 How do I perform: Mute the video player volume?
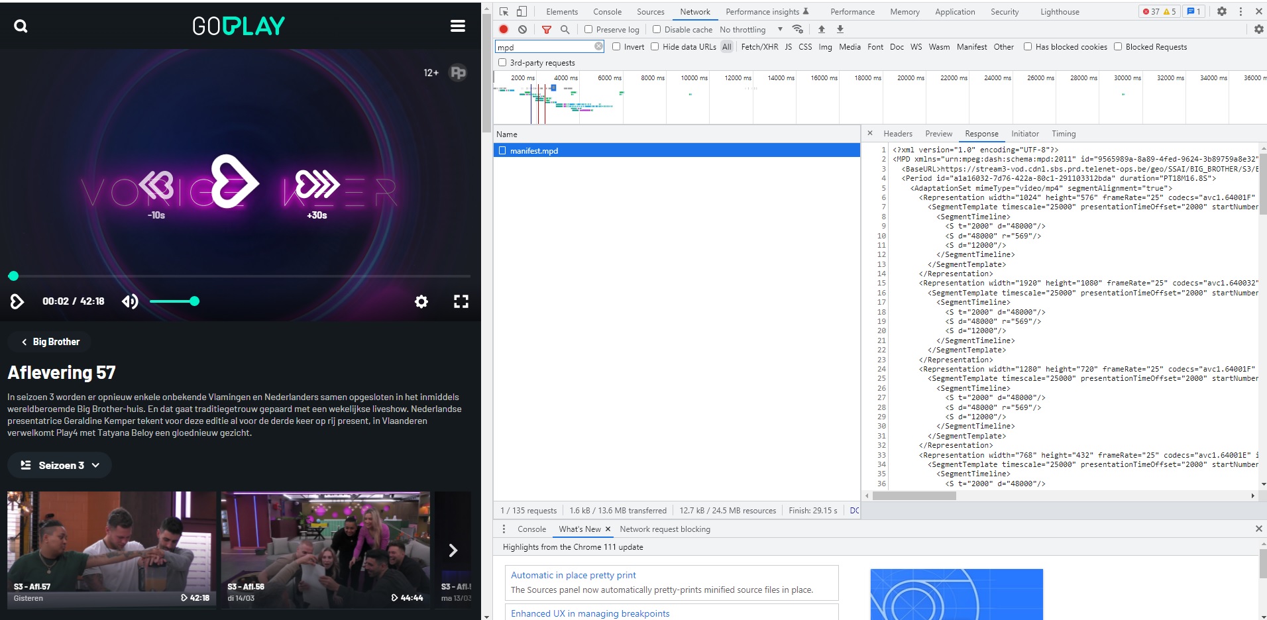[x=130, y=302]
